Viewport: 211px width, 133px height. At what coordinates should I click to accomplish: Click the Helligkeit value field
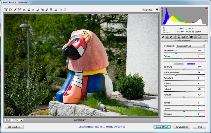(201, 89)
